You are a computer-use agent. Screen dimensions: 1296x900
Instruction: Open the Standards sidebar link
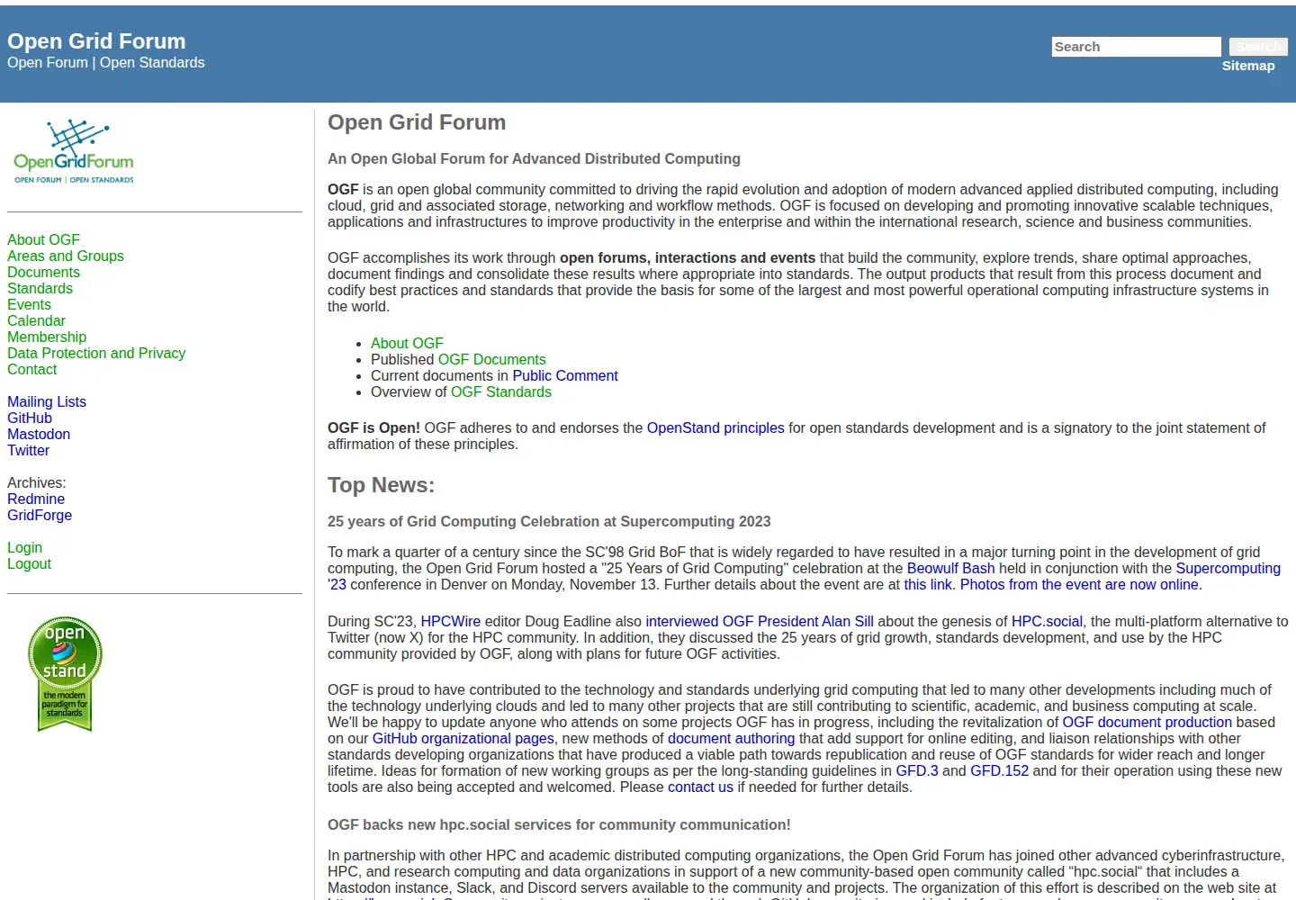point(40,288)
